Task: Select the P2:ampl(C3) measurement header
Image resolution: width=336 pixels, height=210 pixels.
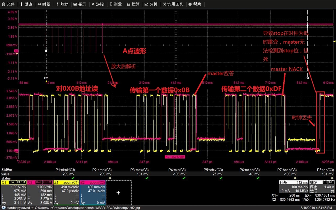Action: click(102, 170)
